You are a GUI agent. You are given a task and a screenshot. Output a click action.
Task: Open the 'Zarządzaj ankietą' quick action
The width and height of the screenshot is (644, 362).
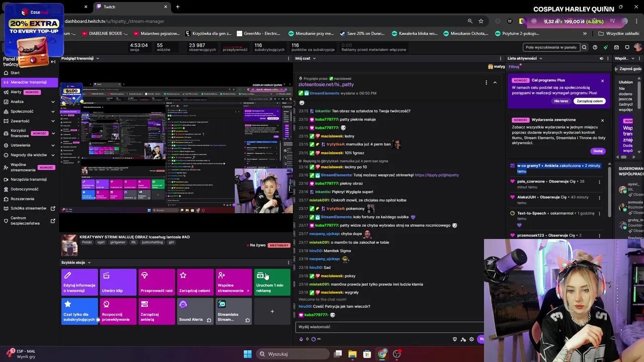[x=156, y=311]
